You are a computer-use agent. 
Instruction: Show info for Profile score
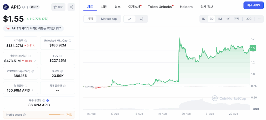click(24, 115)
